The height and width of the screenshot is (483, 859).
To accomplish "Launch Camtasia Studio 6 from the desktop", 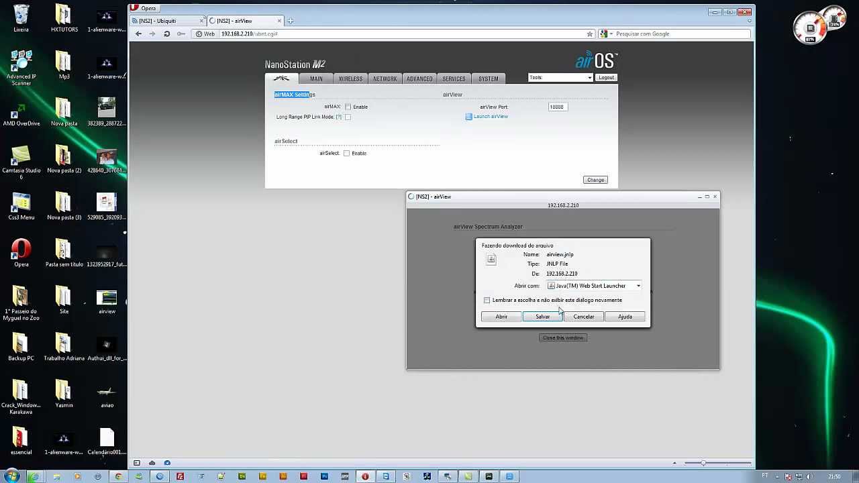I will [21, 162].
